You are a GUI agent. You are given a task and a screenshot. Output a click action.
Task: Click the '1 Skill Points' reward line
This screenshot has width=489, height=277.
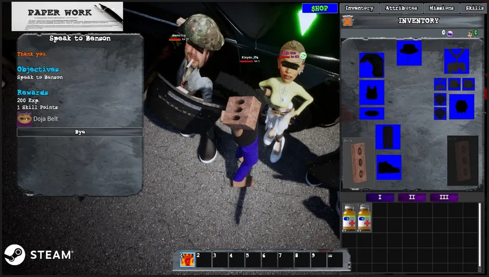coord(38,108)
